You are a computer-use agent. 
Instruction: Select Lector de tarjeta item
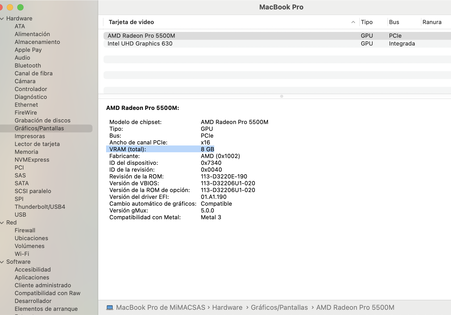click(x=37, y=144)
